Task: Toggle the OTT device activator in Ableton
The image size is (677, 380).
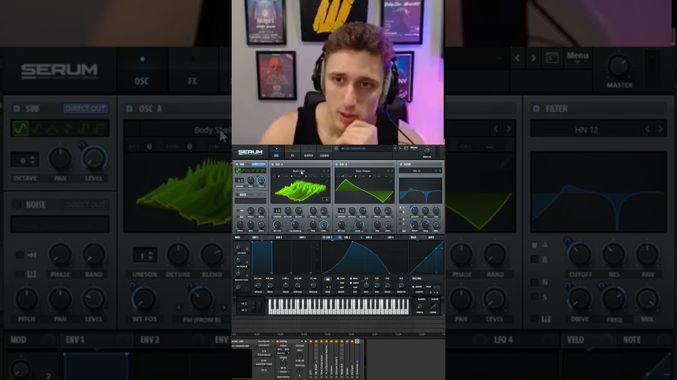Action: tap(310, 341)
